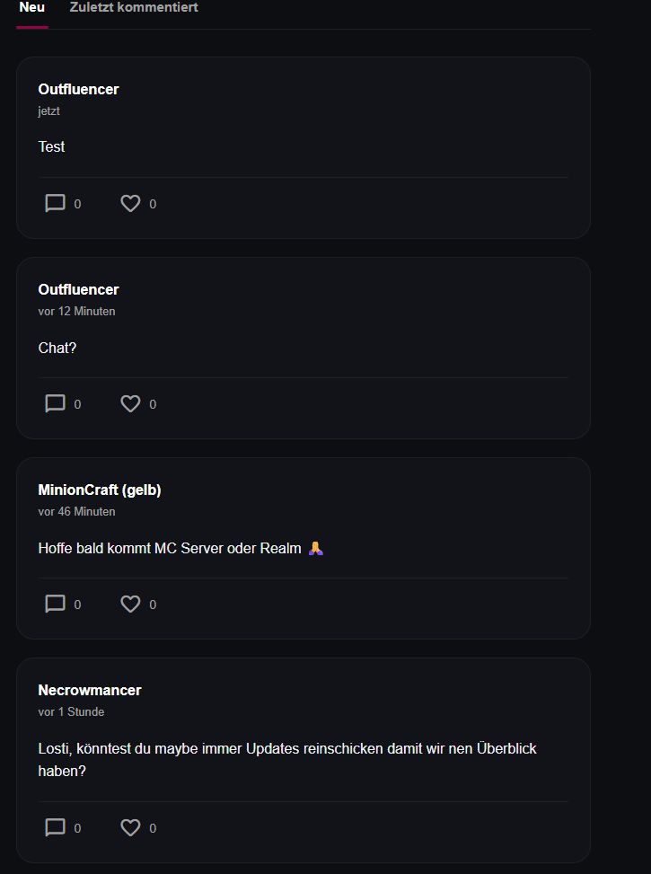Open comments on the "Test" post
This screenshot has width=651, height=874.
(x=56, y=204)
